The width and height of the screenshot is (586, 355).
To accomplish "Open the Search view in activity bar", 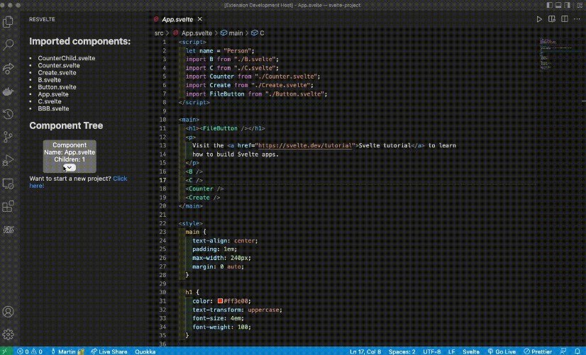I will tap(9, 45).
